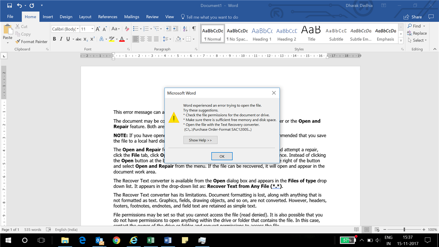Screen dimensions: 439x247
Task: Open File Explorer from the taskbar
Action: pos(65,240)
